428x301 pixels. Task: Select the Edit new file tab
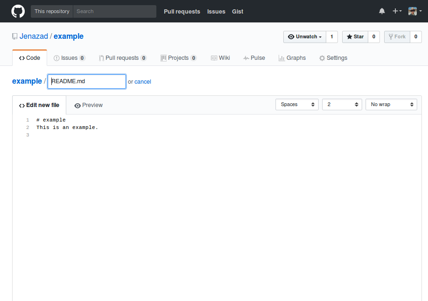(x=39, y=105)
